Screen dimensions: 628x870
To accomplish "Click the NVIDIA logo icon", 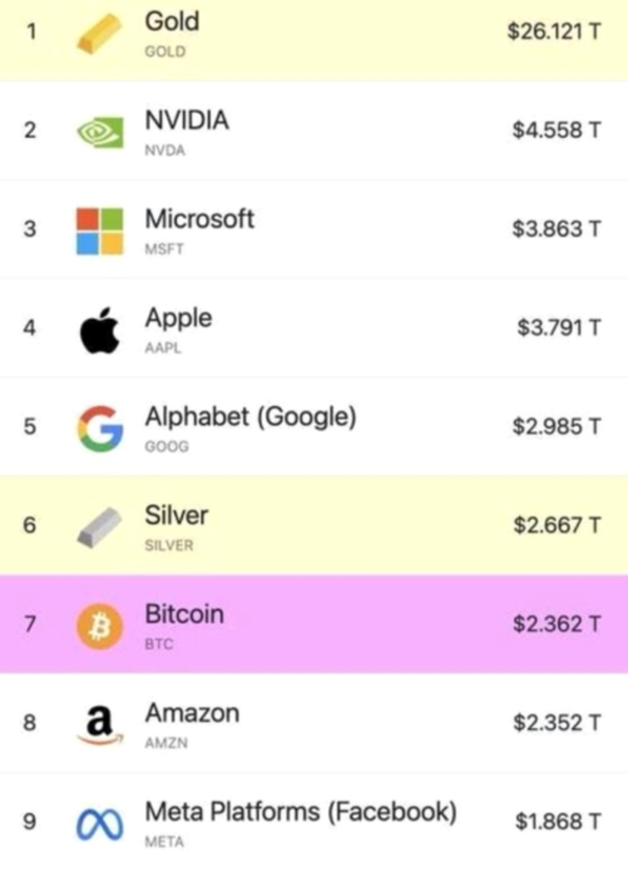I will 98,132.
